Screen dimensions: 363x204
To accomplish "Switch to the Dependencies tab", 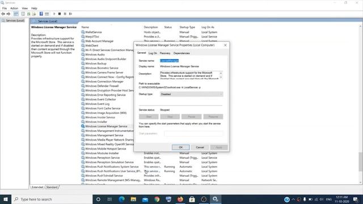I will point(181,53).
